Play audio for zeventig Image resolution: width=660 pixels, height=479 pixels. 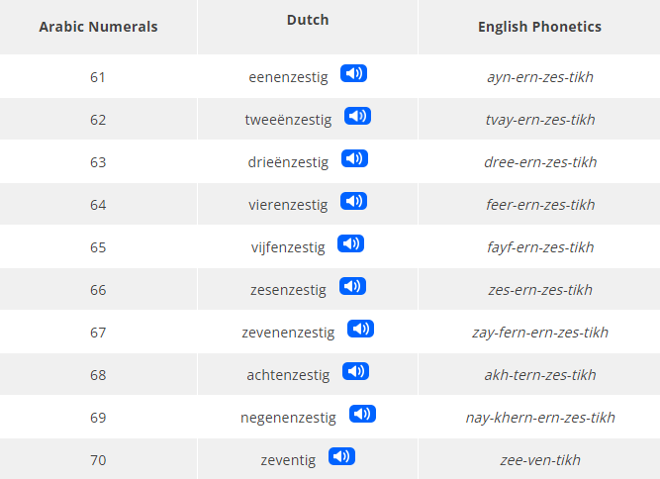point(341,456)
